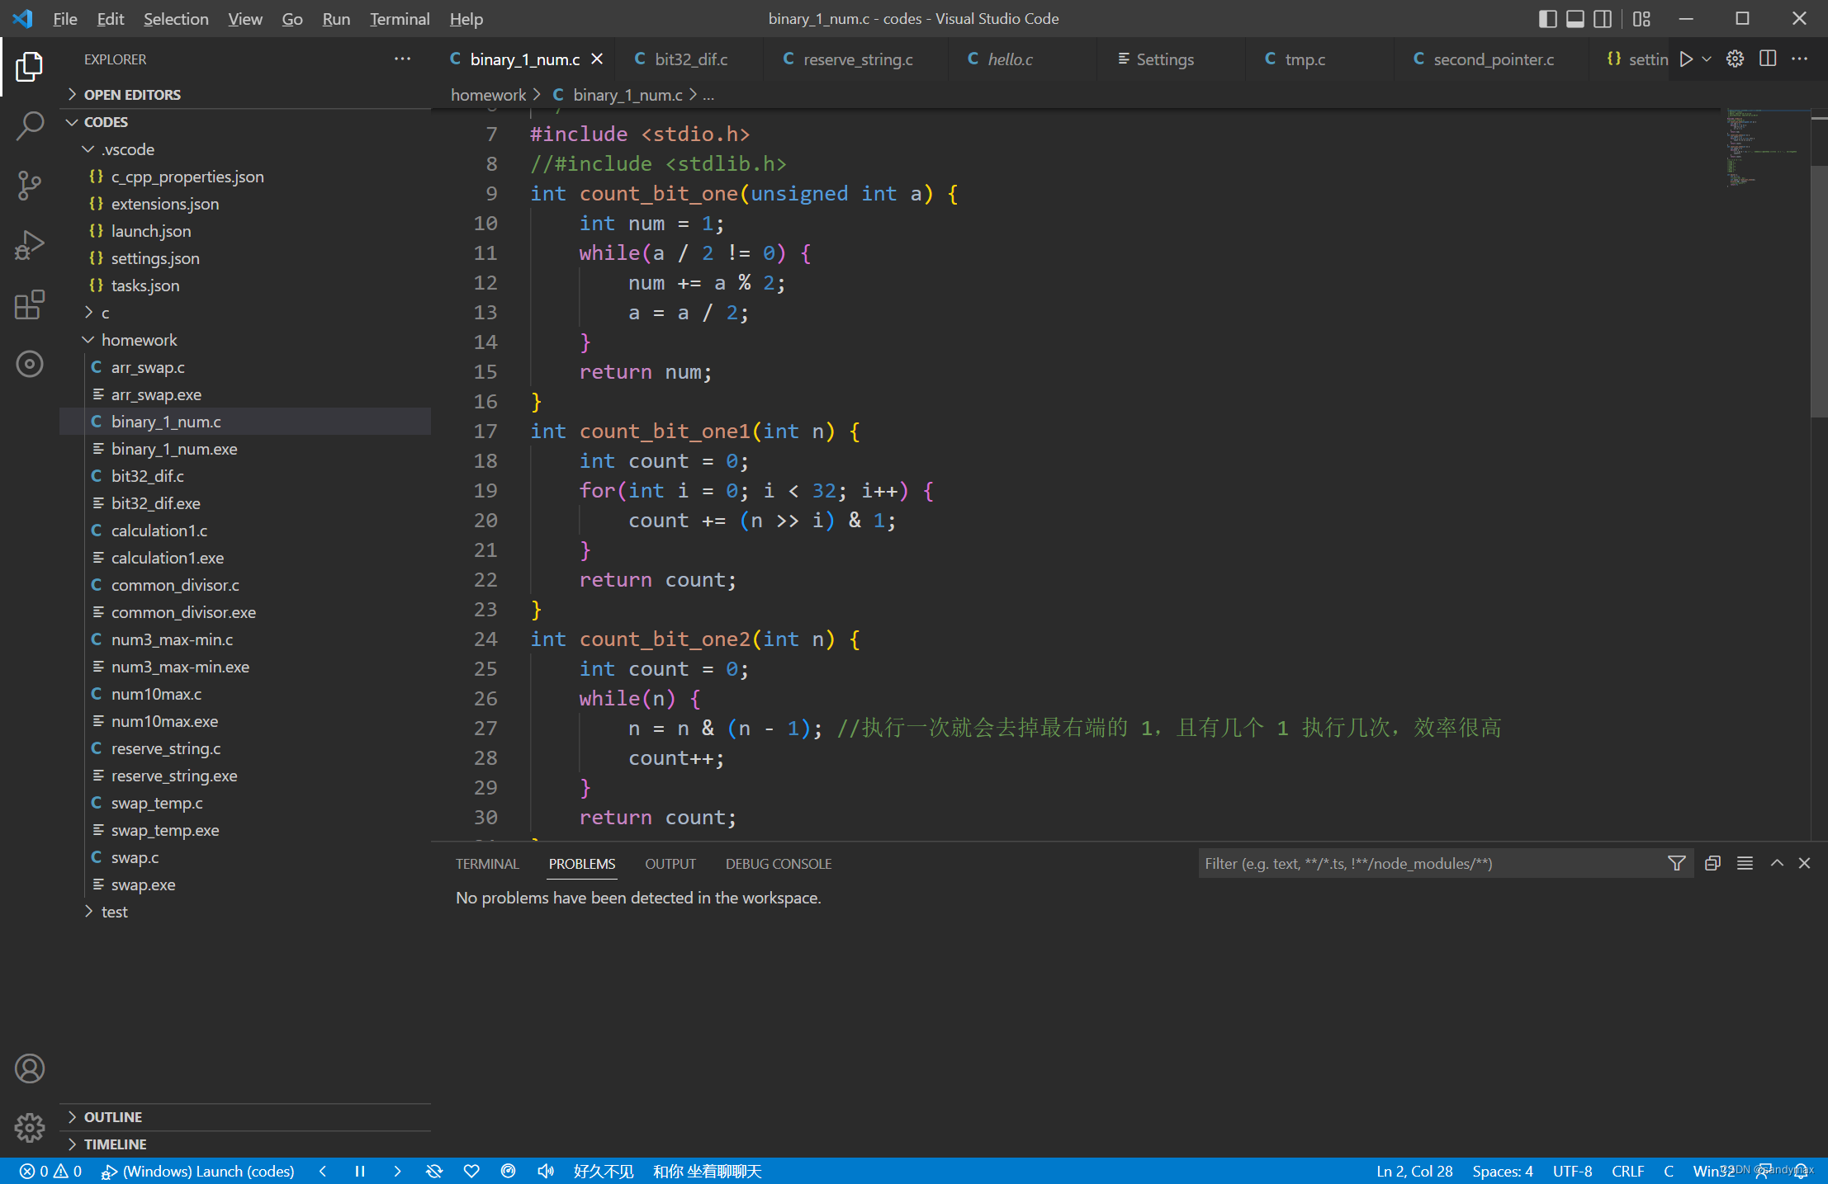Open the Terminal menu in menu bar
Screen dimensions: 1828x1184
[400, 19]
